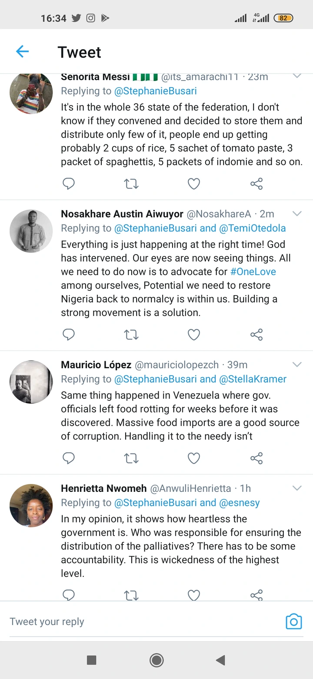
Task: Open the #OneLove hashtag link
Action: point(253,272)
